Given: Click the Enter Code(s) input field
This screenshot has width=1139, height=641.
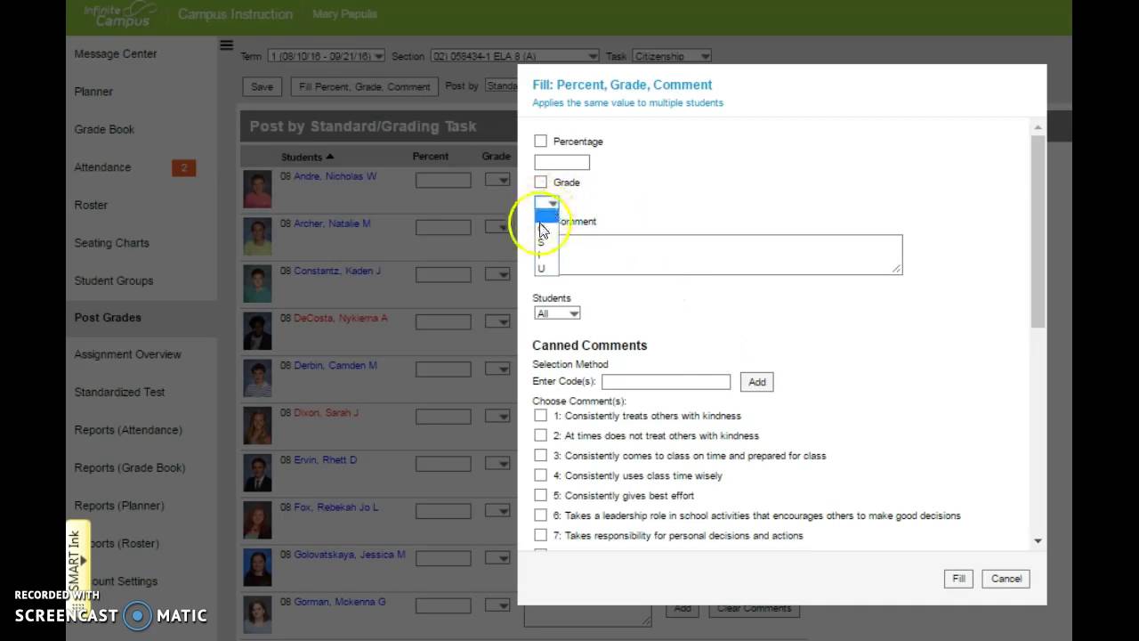Looking at the screenshot, I should (666, 382).
